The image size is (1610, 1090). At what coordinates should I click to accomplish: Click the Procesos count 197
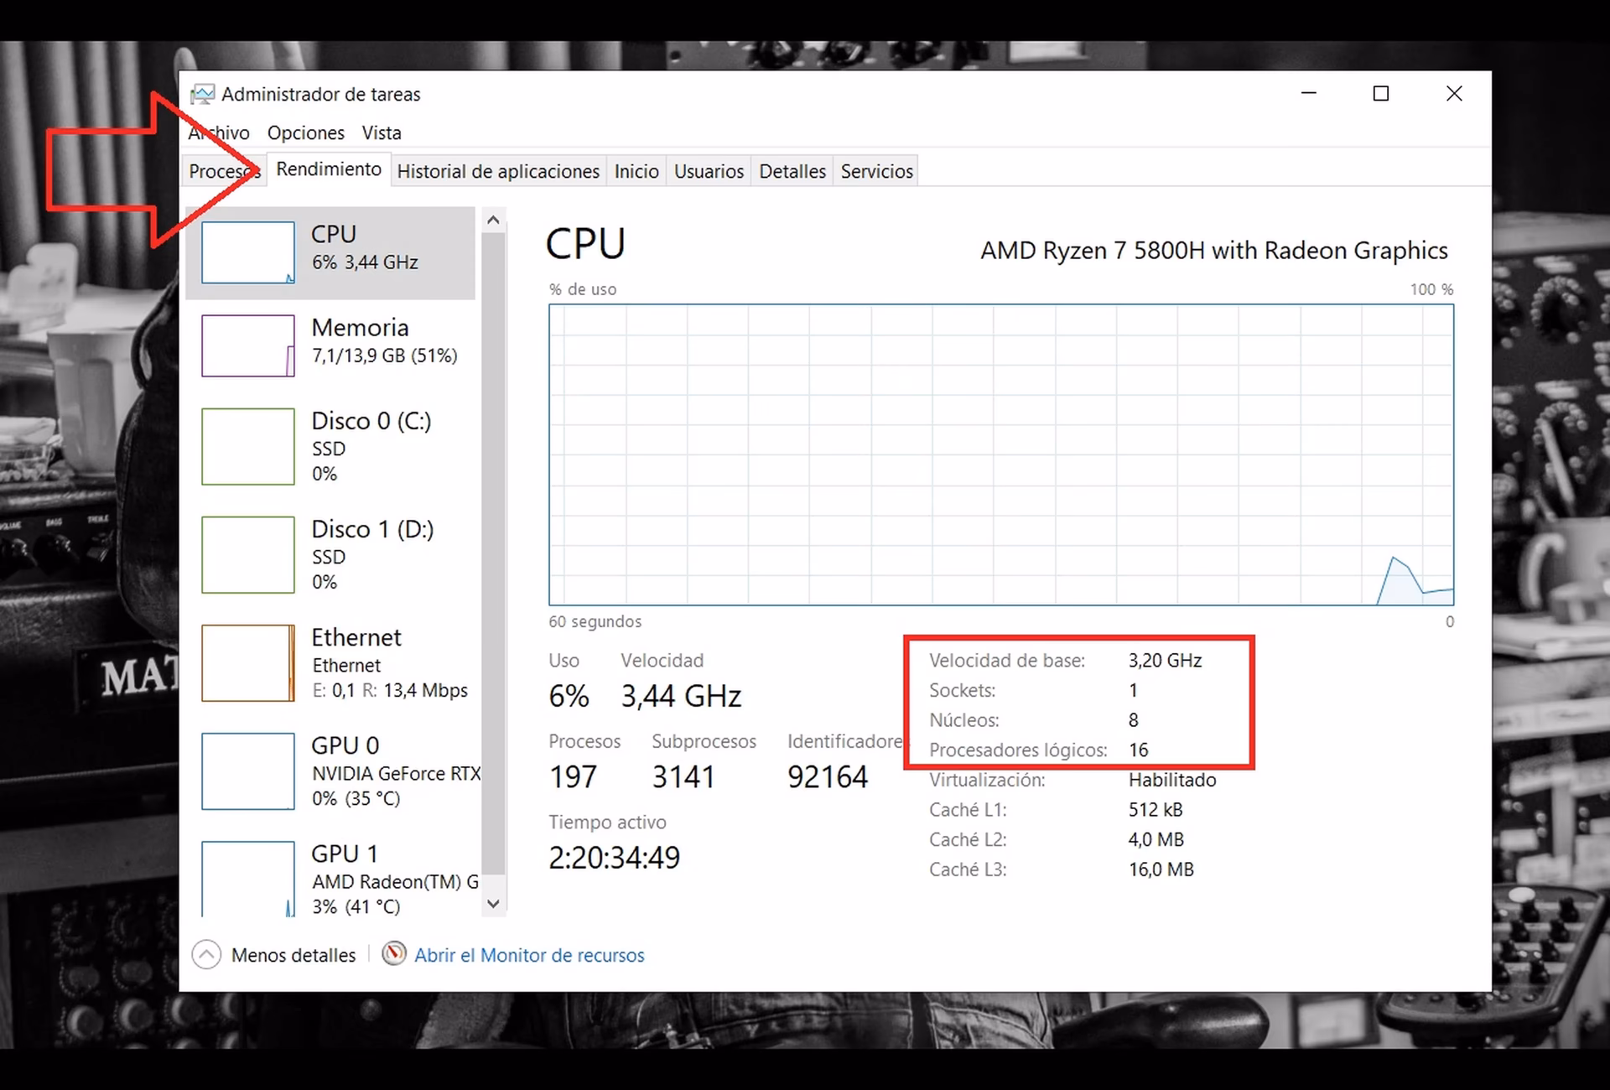click(x=573, y=777)
